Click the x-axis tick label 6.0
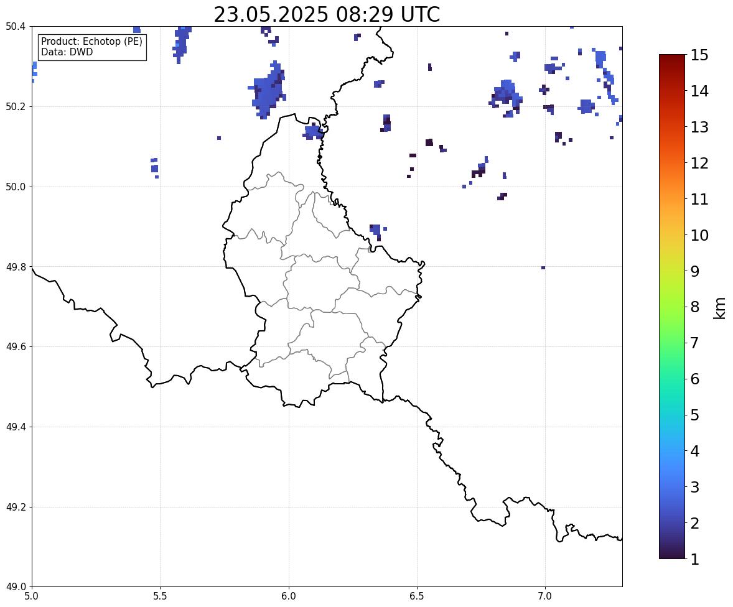Screen dimensions: 733x607 click(x=289, y=596)
